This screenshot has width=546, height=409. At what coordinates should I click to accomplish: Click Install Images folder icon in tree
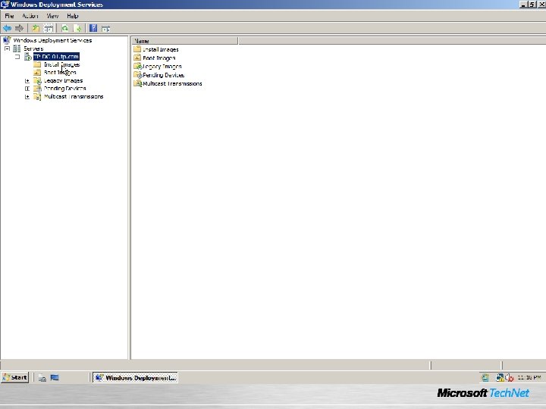click(37, 64)
